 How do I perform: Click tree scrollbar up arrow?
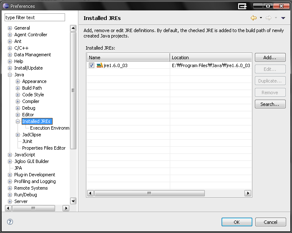[73, 28]
